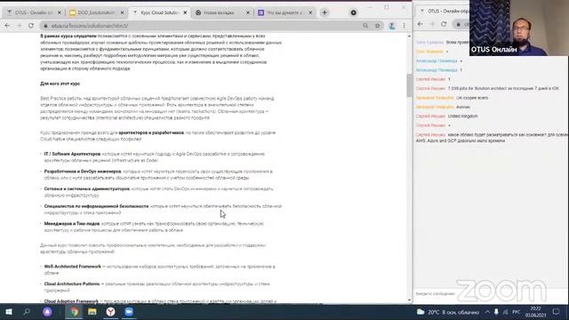Open a new browser tab with plus button
The width and height of the screenshot is (569, 320).
(325, 12)
